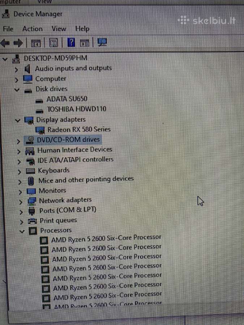The height and width of the screenshot is (325, 244).
Task: Select the ADATA SU650 disk drive
Action: pyautogui.click(x=67, y=99)
